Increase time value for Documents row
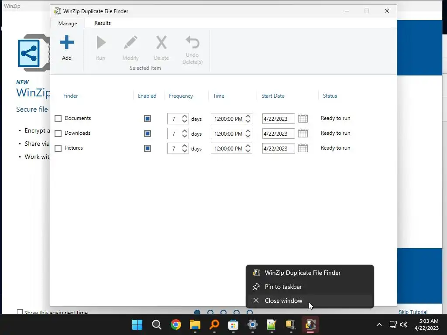The width and height of the screenshot is (447, 335). click(248, 116)
